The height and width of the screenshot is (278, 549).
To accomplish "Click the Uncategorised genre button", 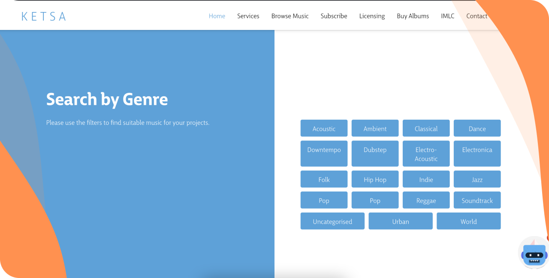I will (332, 221).
